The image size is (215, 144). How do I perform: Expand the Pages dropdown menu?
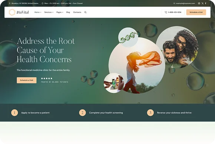click(60, 12)
